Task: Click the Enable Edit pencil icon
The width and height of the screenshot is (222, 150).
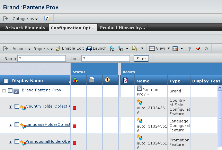Action: point(58,49)
